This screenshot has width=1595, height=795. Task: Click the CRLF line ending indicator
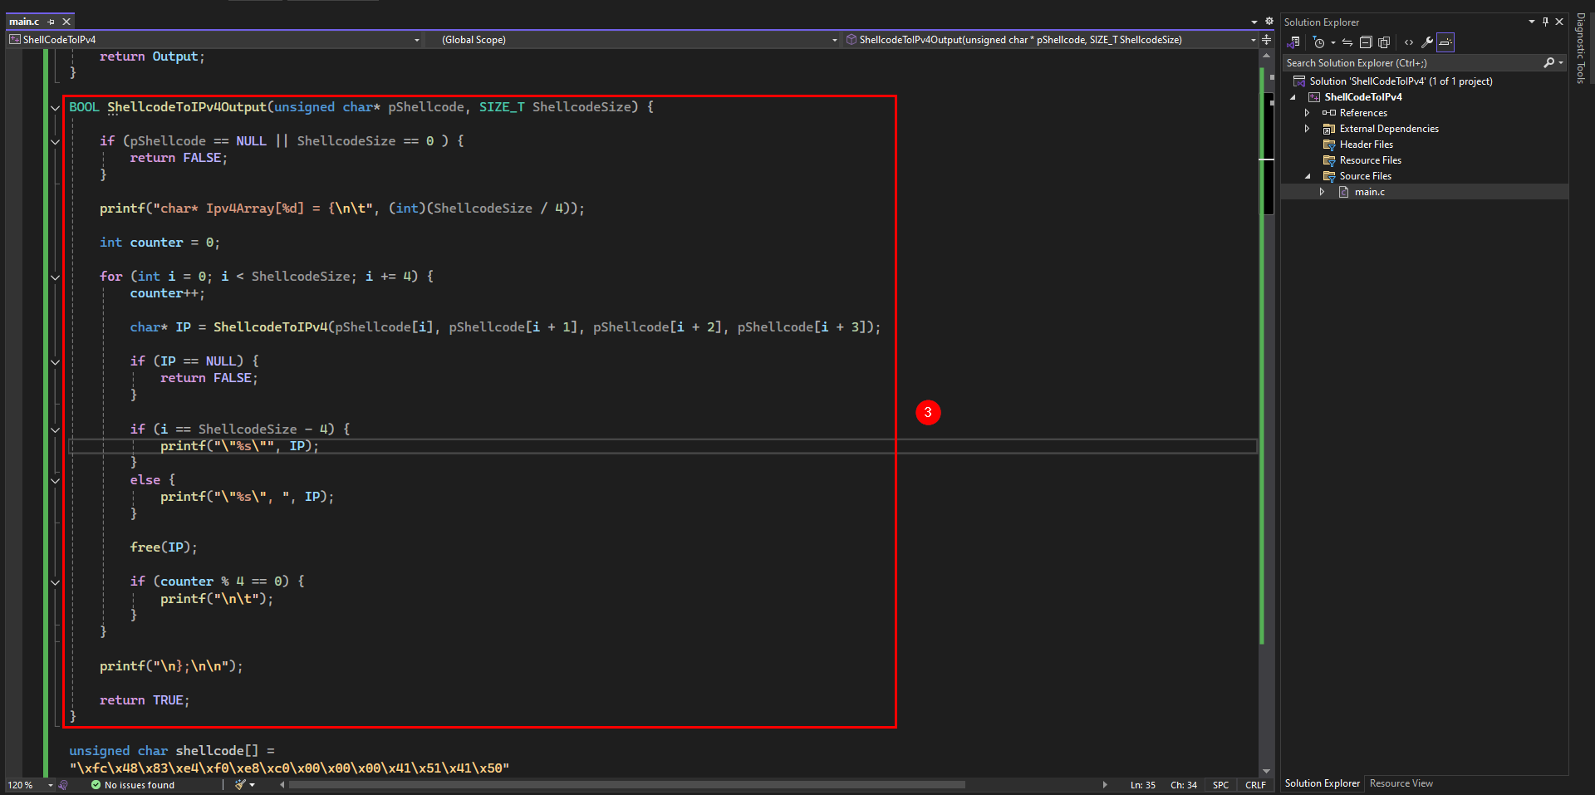click(1255, 785)
